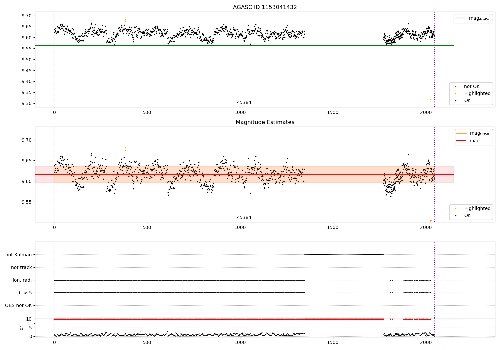Viewport: 500px width, 350px height.
Task: Click the '45384' obsid label in top plot
Action: coord(244,103)
